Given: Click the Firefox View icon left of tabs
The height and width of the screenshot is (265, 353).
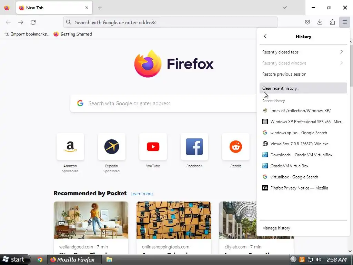Looking at the screenshot, I should [7, 8].
